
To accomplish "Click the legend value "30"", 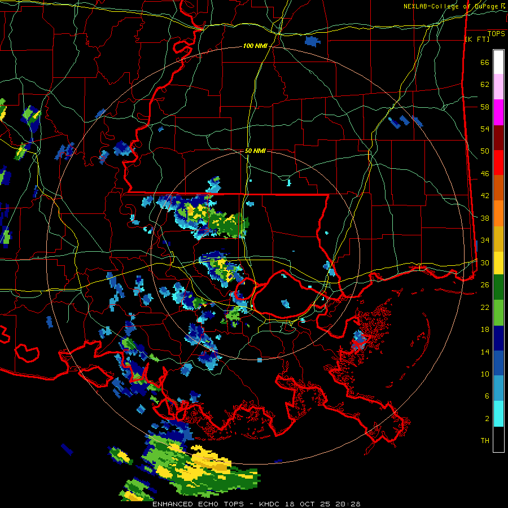I will pyautogui.click(x=485, y=262).
